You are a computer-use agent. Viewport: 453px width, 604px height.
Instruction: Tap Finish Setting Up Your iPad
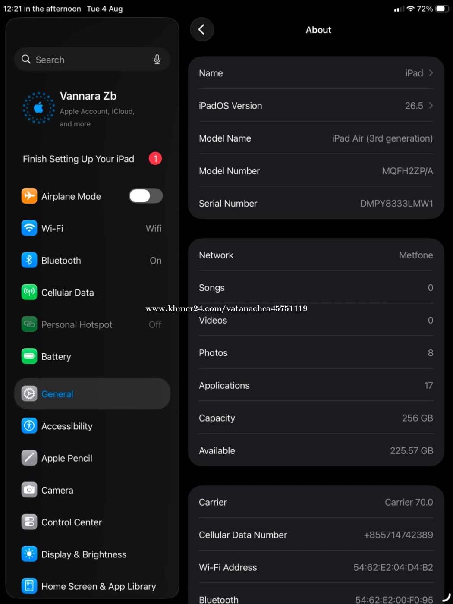click(92, 159)
